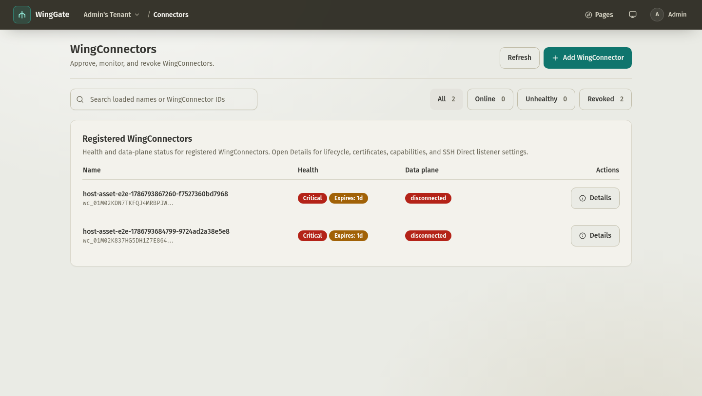Click the Actions column header
This screenshot has width=702, height=396.
607,170
